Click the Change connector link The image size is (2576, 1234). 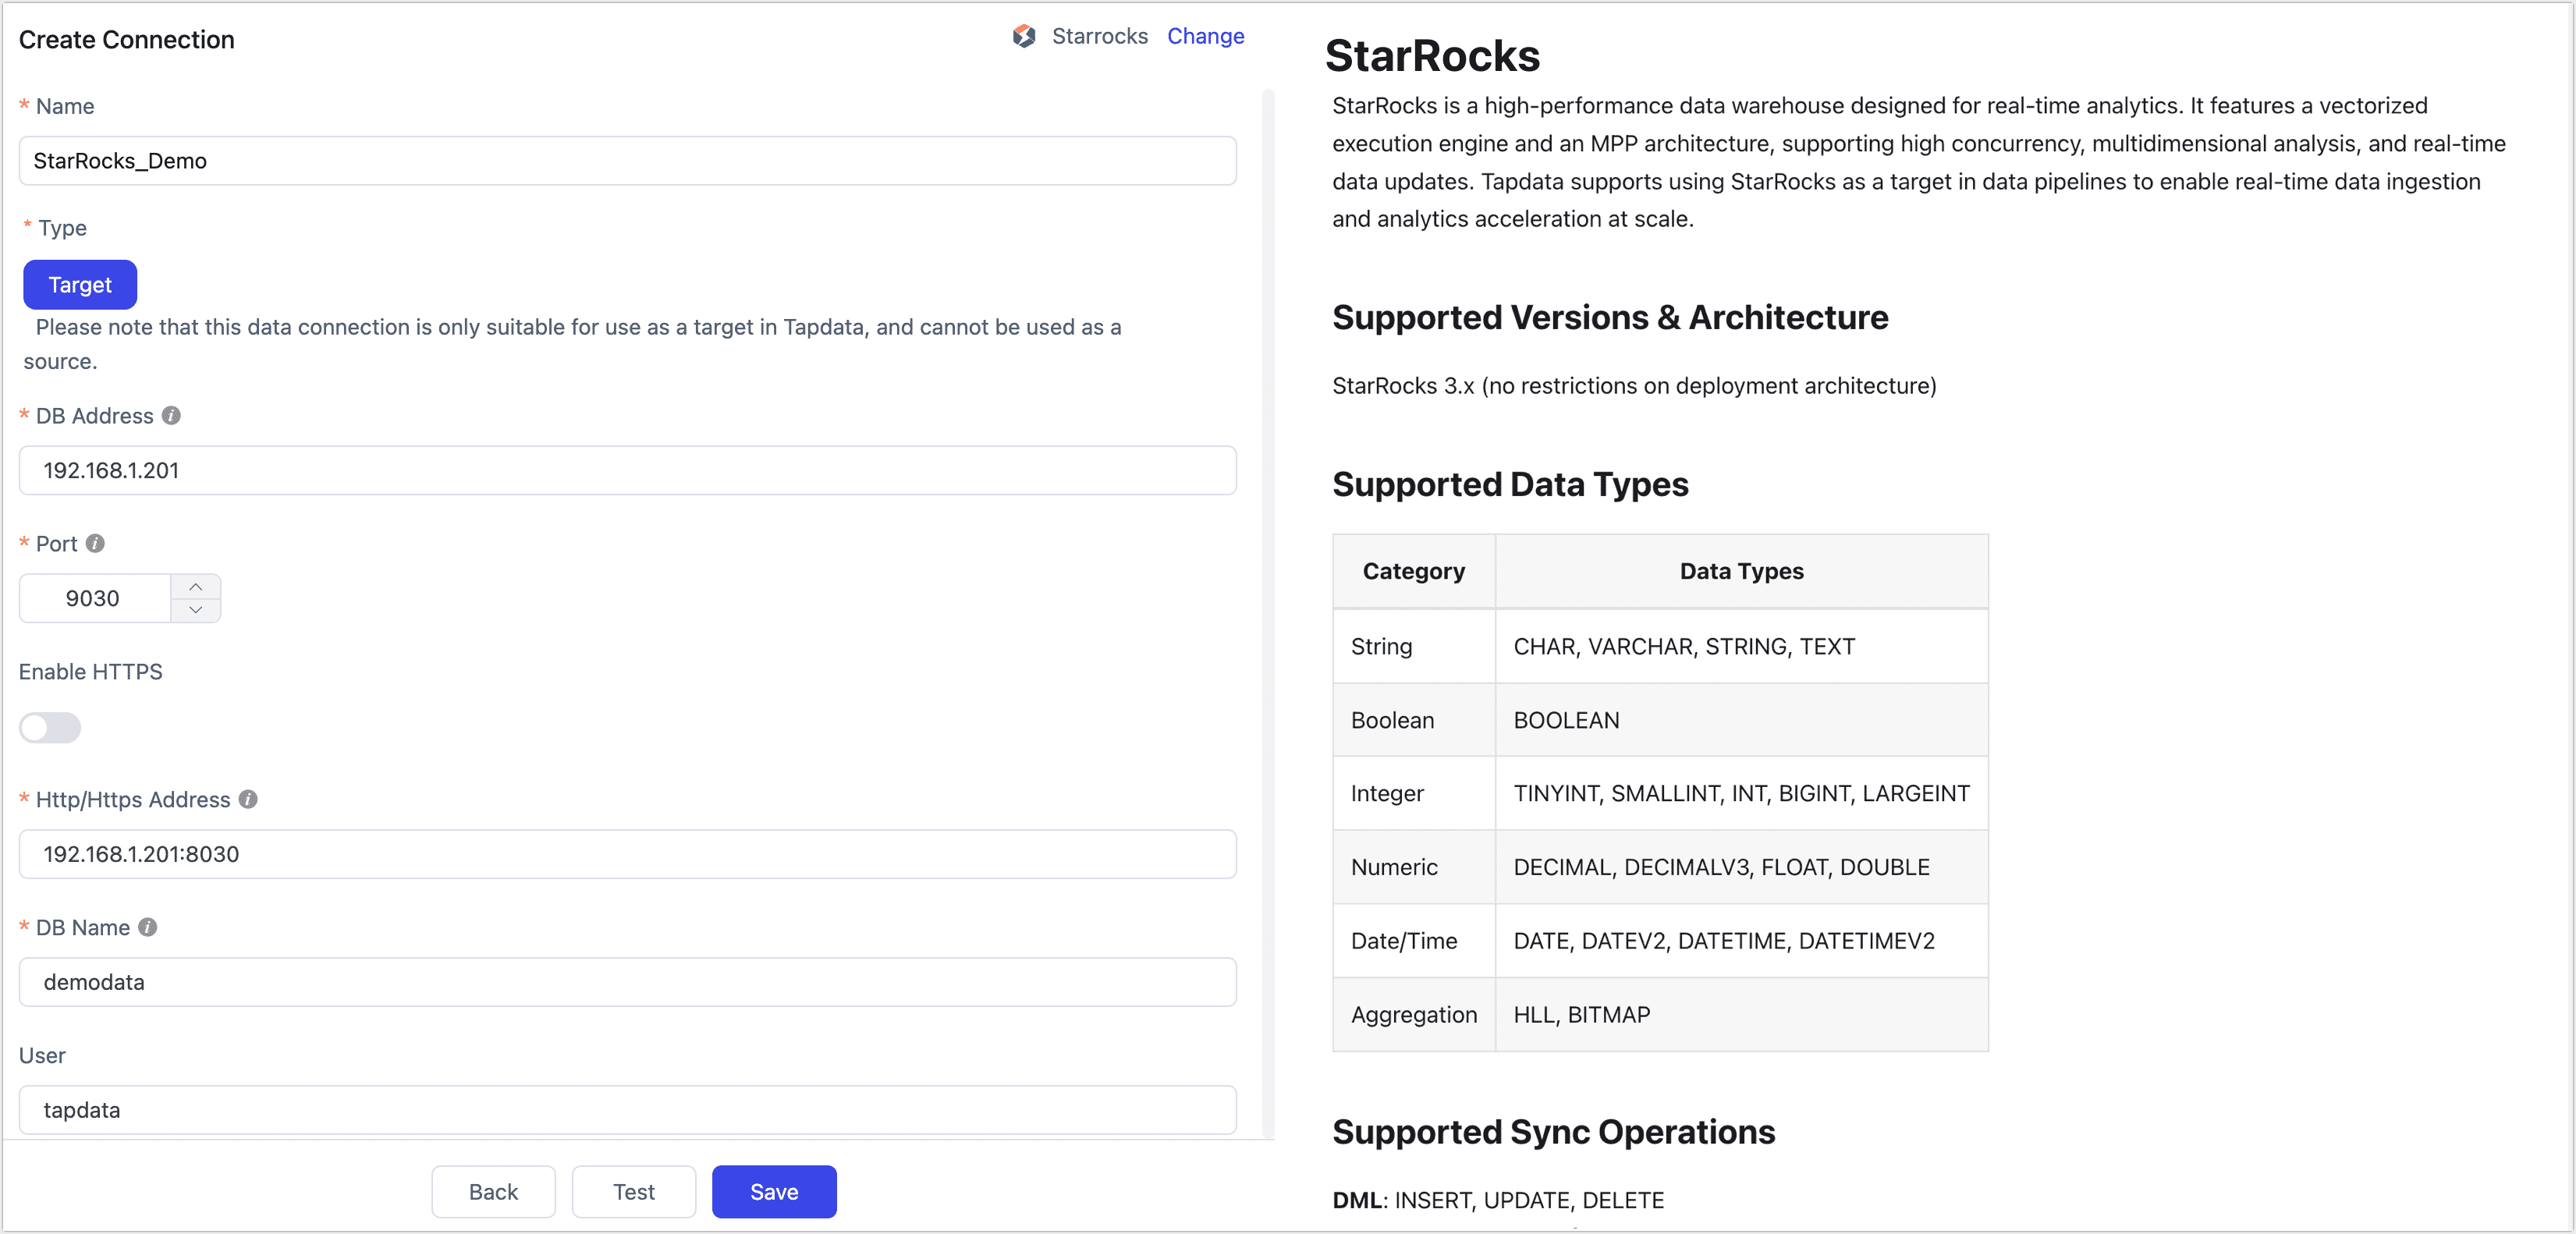coord(1205,36)
